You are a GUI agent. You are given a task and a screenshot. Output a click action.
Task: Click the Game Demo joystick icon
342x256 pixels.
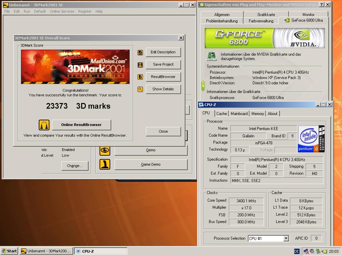105,164
